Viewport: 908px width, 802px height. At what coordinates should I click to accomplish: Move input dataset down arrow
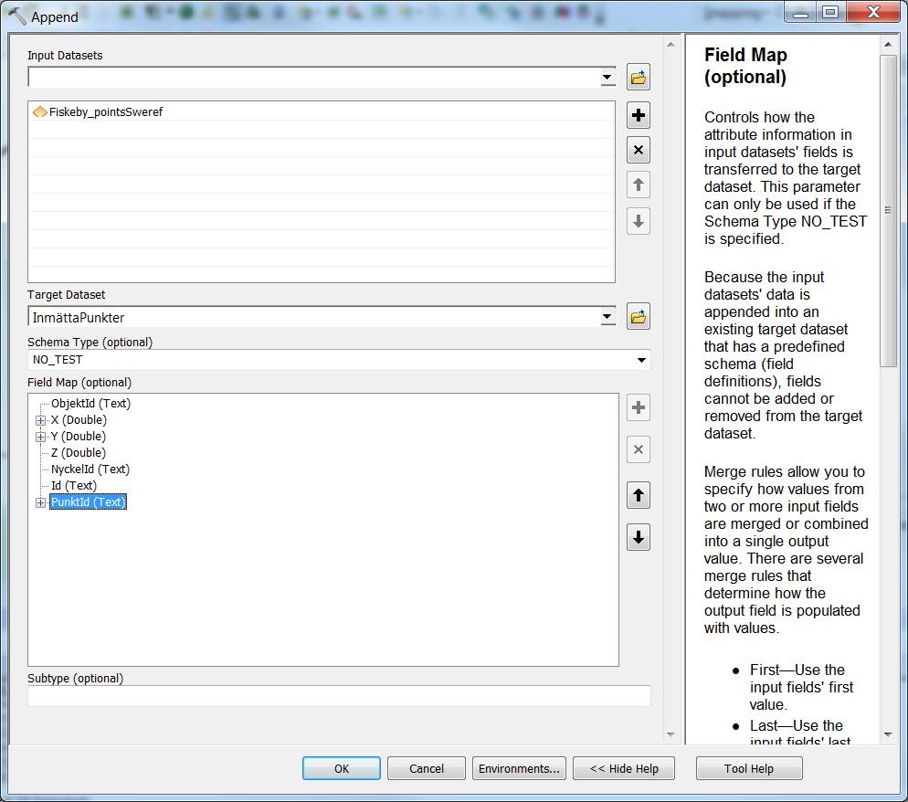(639, 221)
